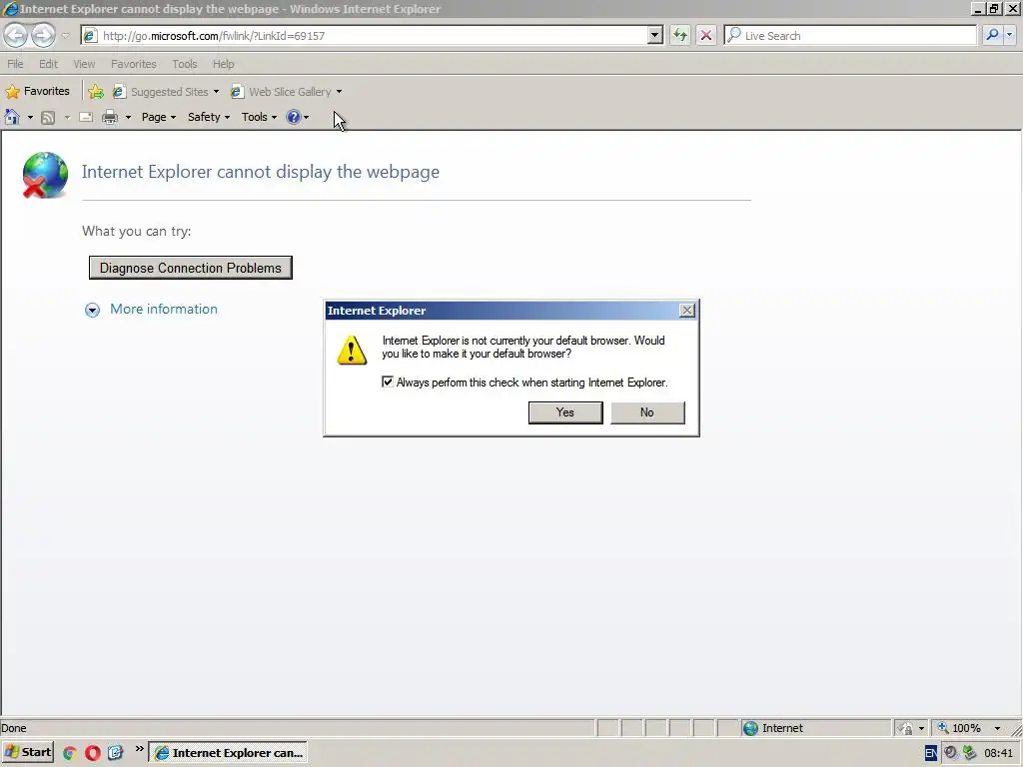This screenshot has width=1023, height=767.
Task: Click the volume speaker tray icon
Action: [951, 753]
